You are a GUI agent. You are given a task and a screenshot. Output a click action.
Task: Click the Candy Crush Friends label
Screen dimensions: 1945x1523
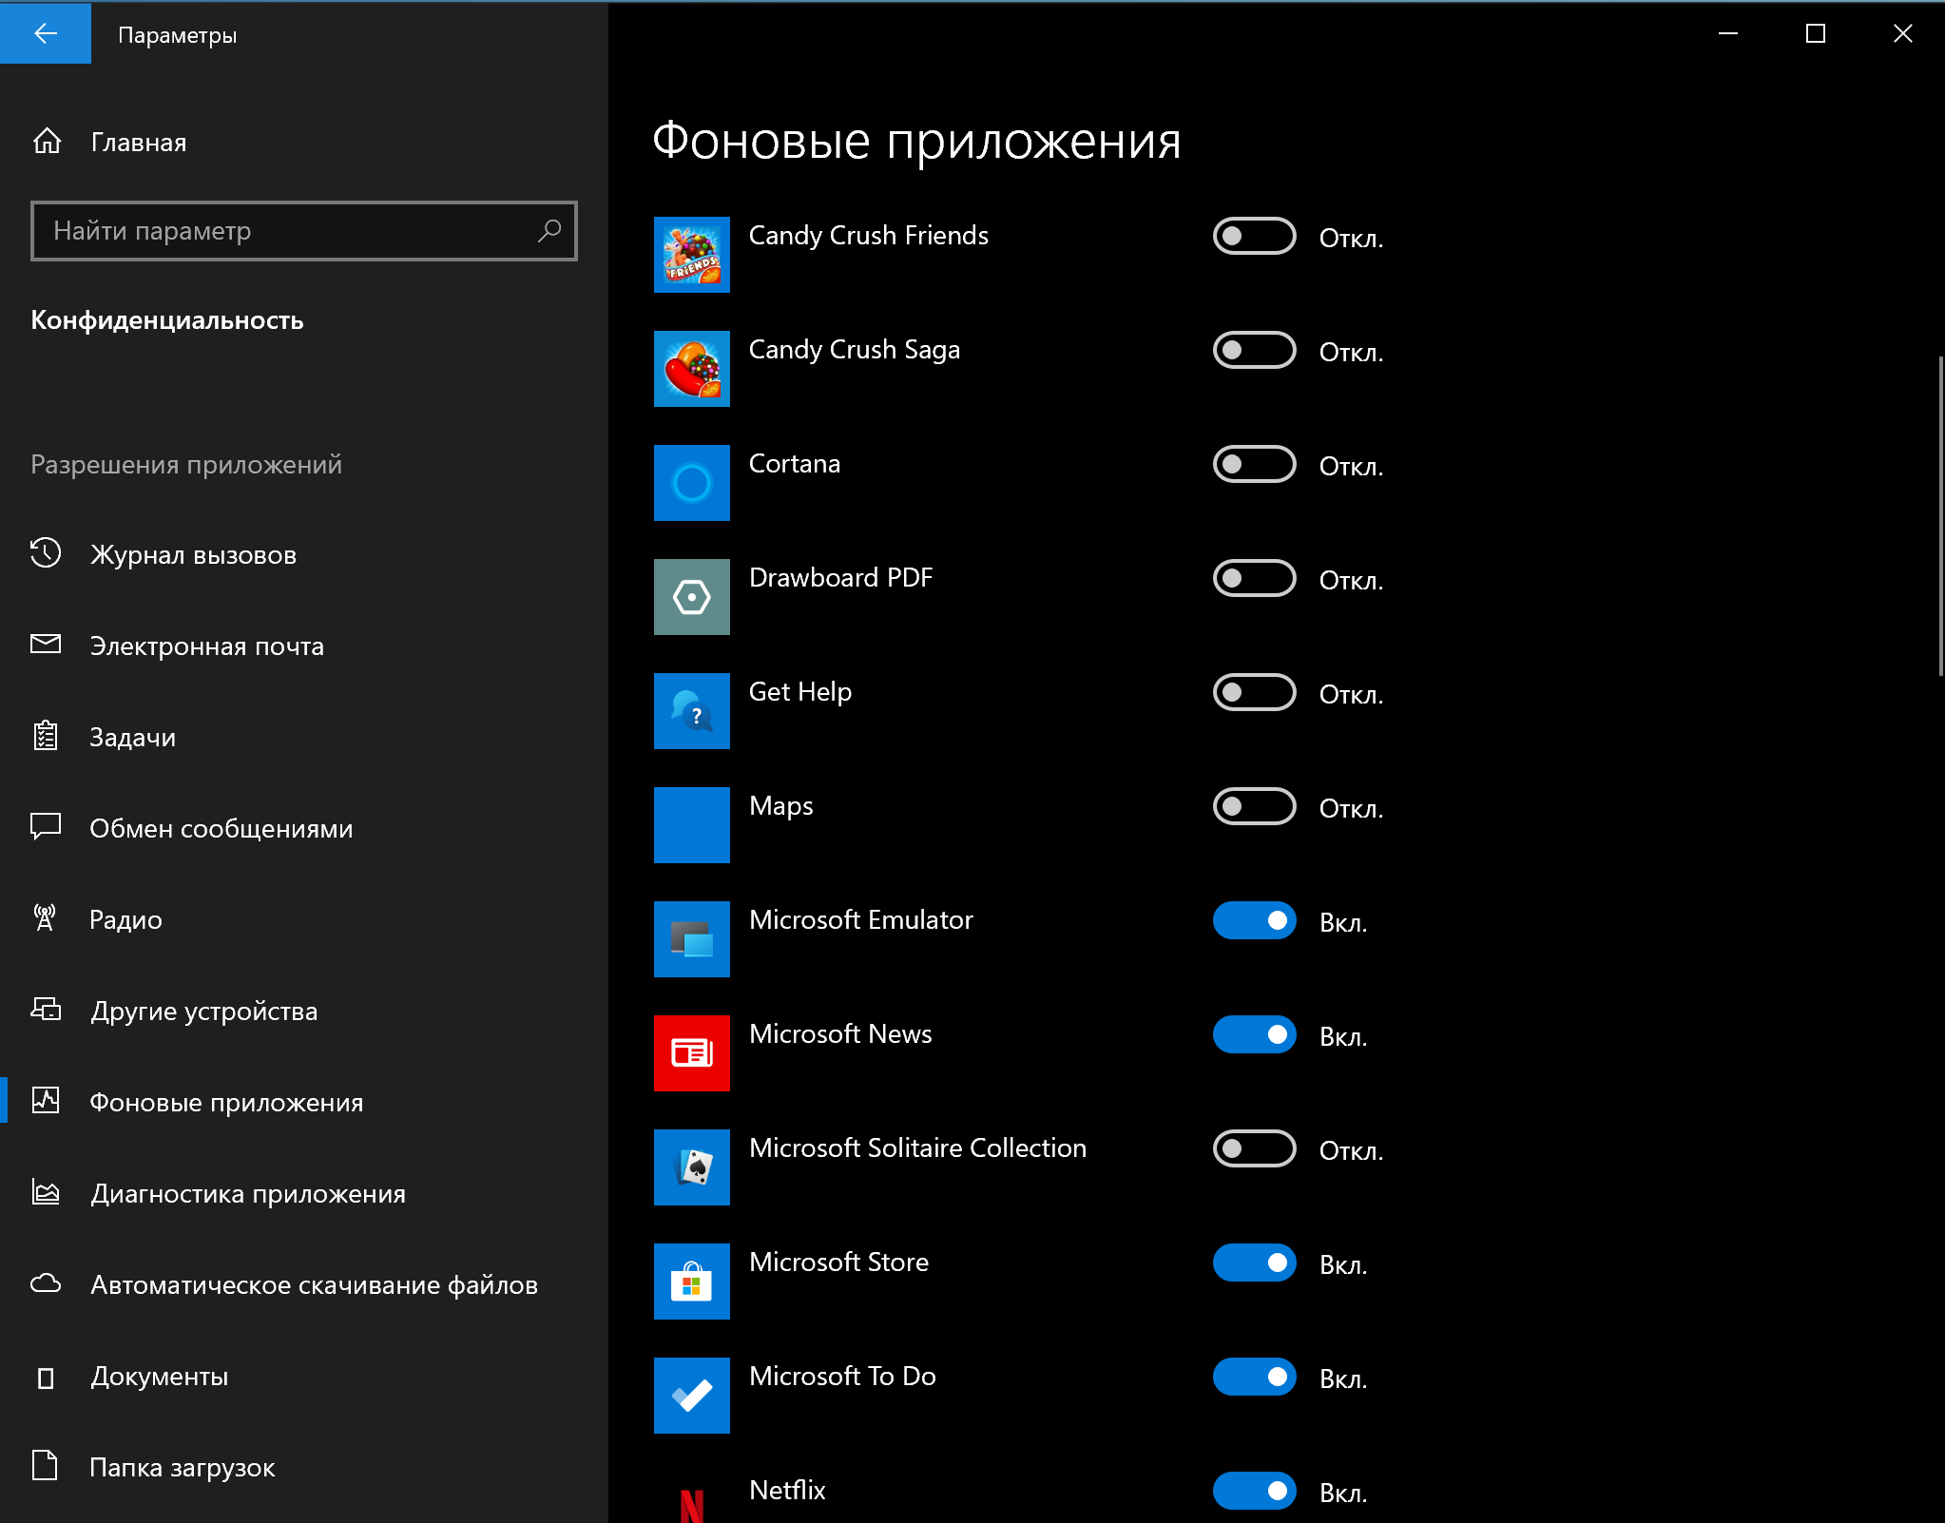pyautogui.click(x=868, y=235)
